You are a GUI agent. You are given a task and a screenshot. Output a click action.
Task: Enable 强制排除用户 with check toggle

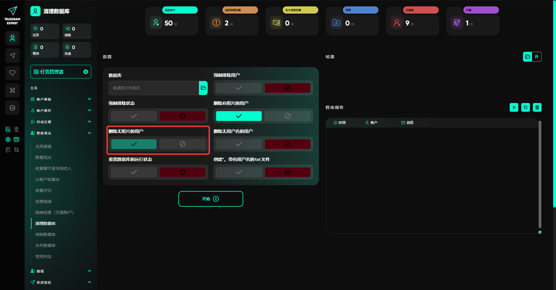coord(239,88)
